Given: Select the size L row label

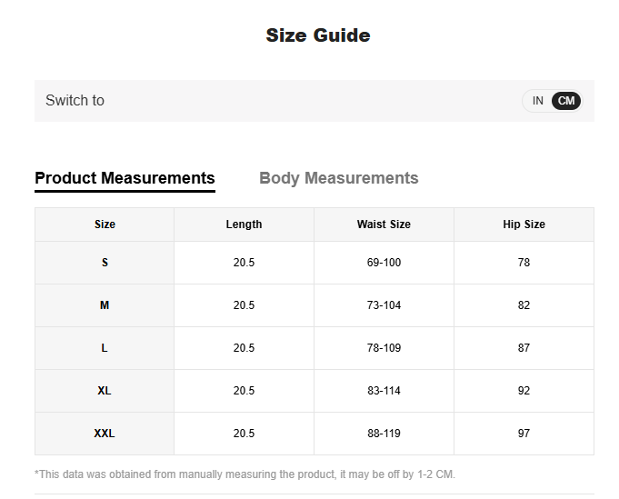Looking at the screenshot, I should (x=105, y=348).
